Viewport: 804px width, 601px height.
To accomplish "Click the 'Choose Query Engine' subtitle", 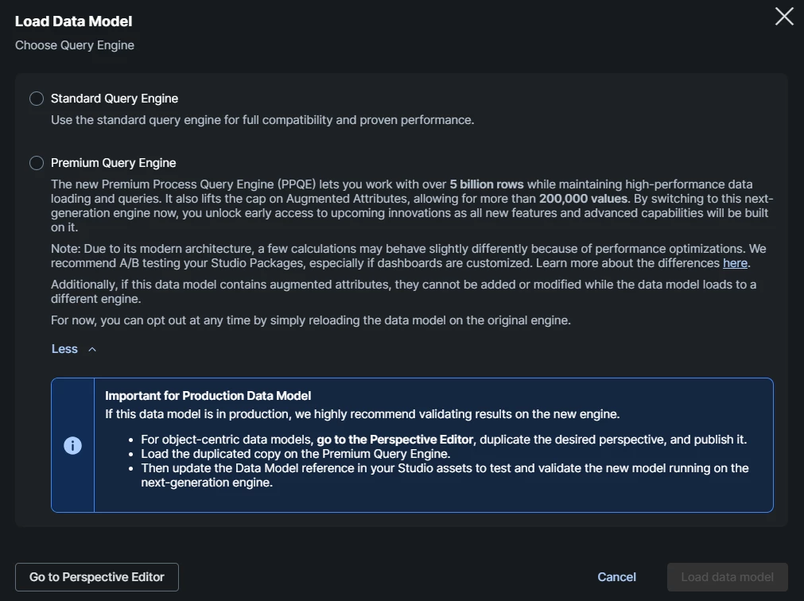I will tap(75, 45).
